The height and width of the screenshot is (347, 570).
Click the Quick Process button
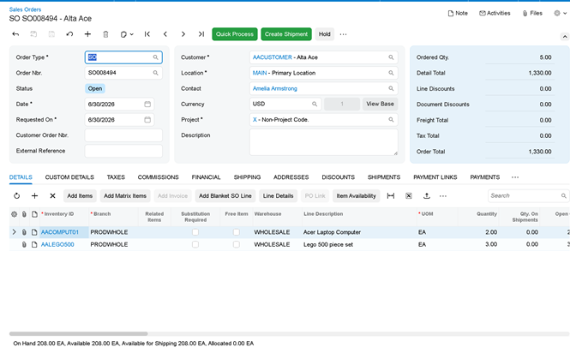pos(235,34)
